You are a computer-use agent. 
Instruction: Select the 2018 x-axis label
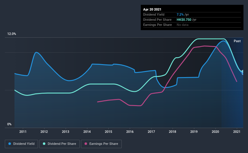point(172,132)
